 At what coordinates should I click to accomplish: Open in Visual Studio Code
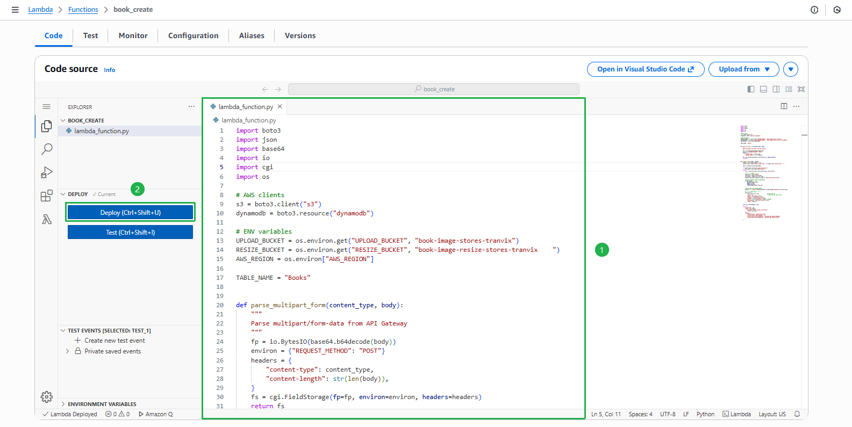pyautogui.click(x=646, y=69)
